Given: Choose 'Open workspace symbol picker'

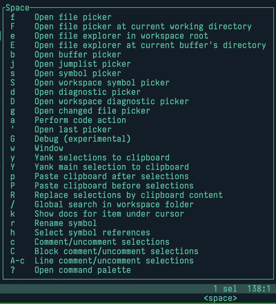Looking at the screenshot, I should 101,83.
